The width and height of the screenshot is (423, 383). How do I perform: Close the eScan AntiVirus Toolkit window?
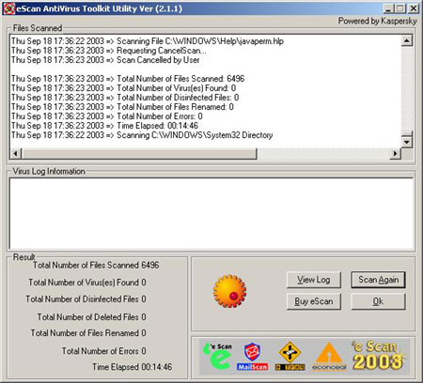[414, 8]
